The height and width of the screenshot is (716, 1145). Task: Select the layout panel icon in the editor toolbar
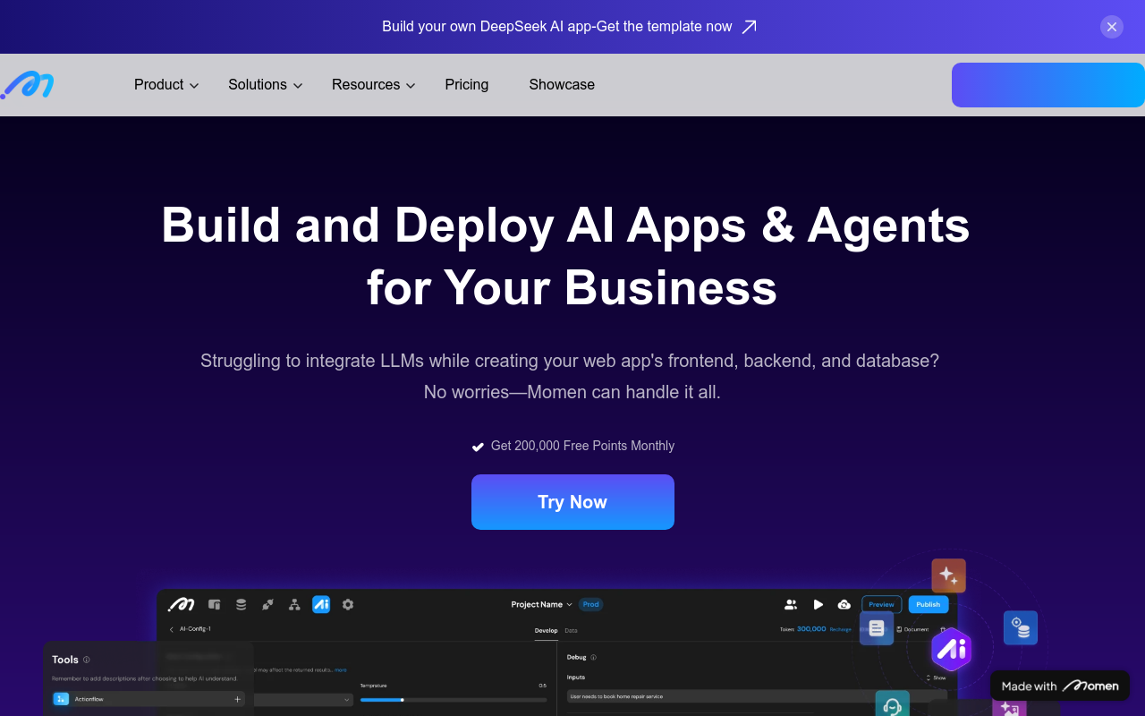click(215, 604)
